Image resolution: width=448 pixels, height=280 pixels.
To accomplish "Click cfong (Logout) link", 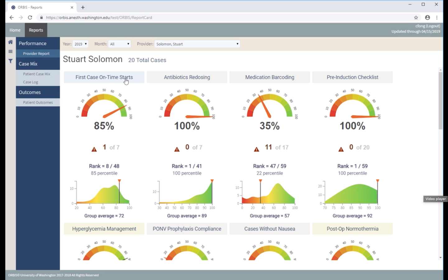I will pos(428,26).
